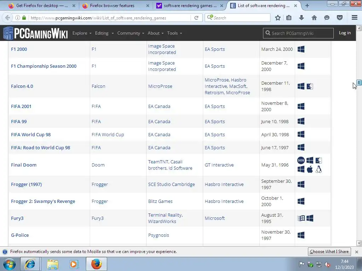Go back using the browser back arrow
This screenshot has height=271, width=362.
tap(7, 18)
